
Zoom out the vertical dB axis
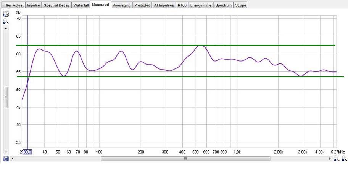(x=6, y=22)
